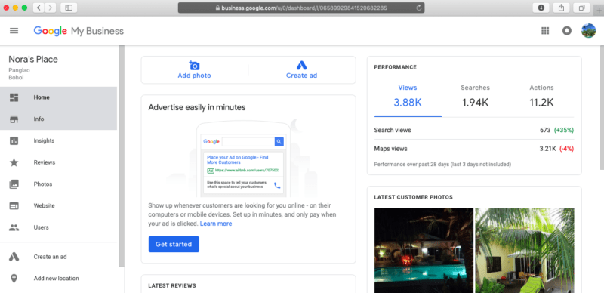Image resolution: width=604 pixels, height=293 pixels.
Task: Select the Actions performance tab
Action: (541, 97)
